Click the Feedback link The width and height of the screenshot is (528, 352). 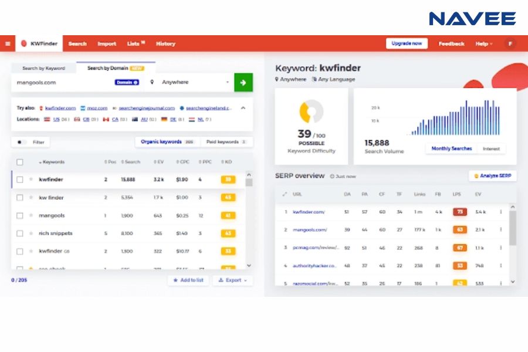(x=451, y=44)
